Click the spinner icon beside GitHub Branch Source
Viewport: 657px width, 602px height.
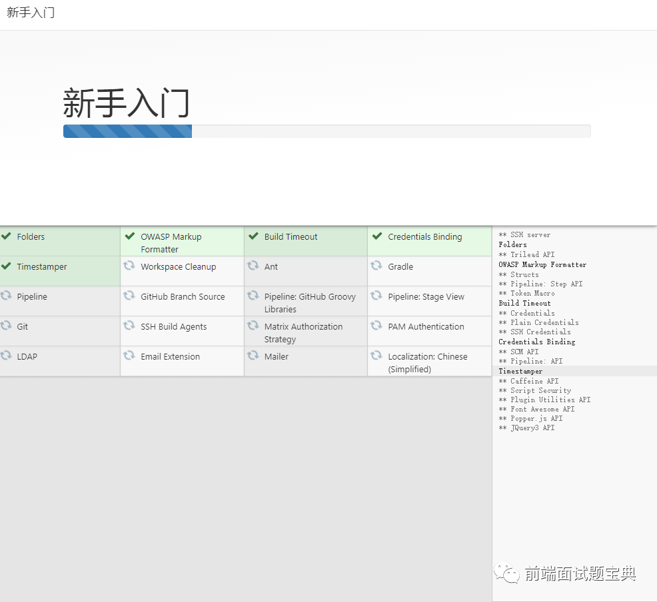tap(129, 296)
